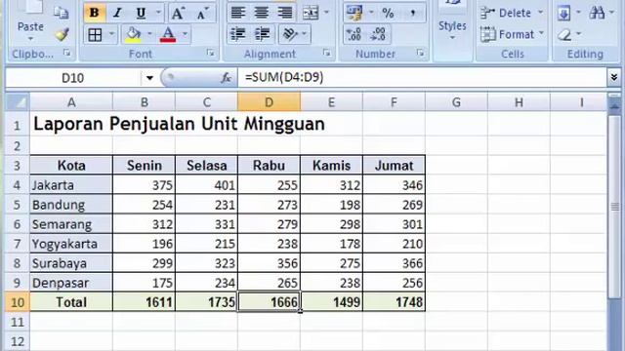Click the Insert Function fx icon
625x351 pixels.
point(226,78)
